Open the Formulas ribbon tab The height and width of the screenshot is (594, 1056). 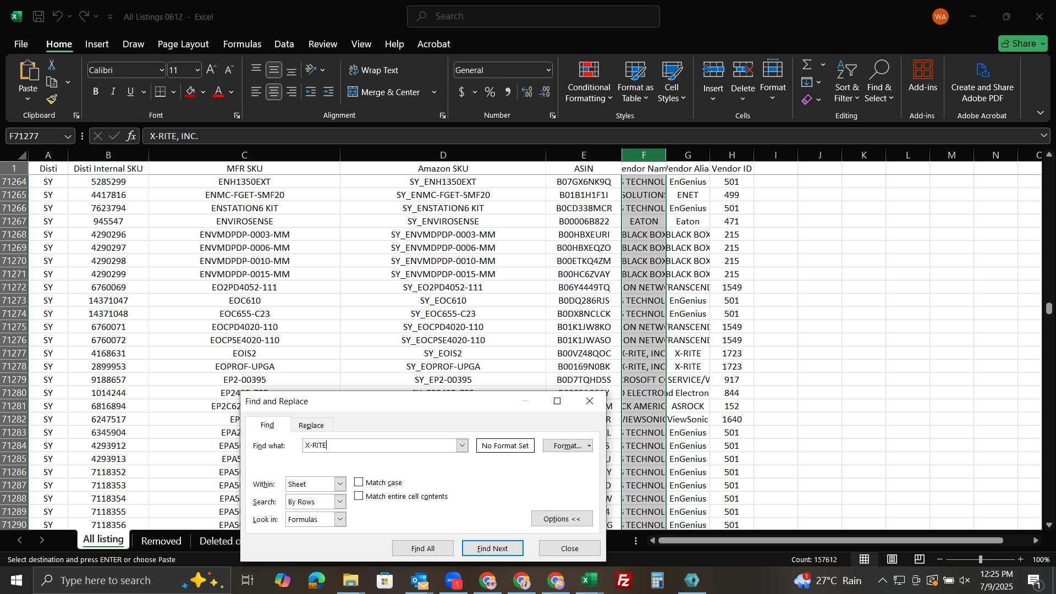tap(242, 44)
